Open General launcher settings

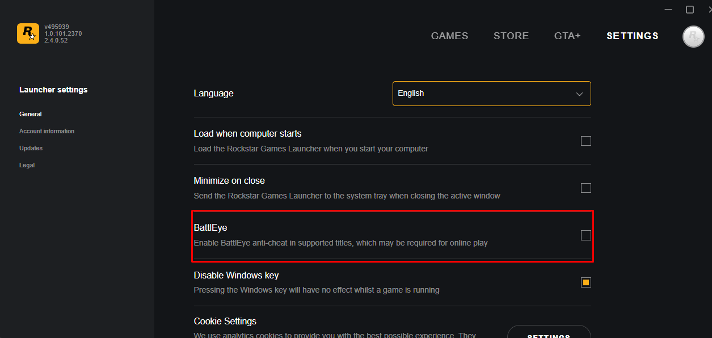31,114
